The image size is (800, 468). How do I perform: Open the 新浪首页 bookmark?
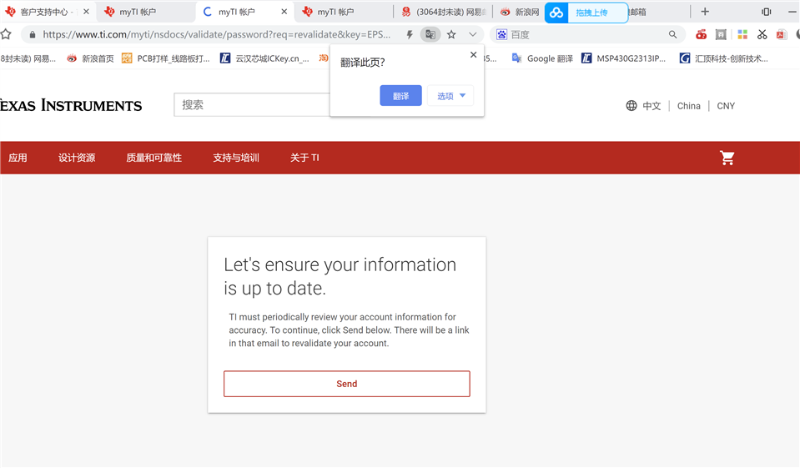click(90, 58)
